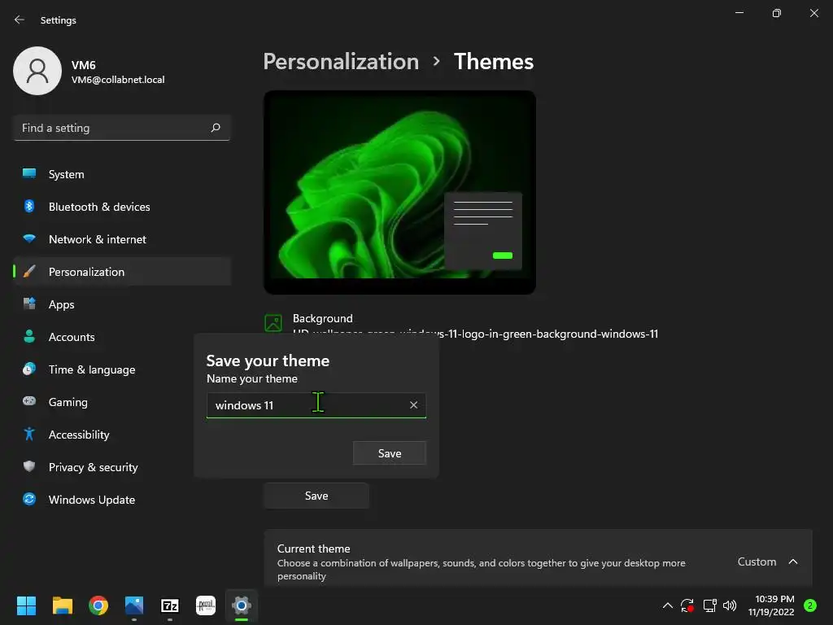Screen dimensions: 833x625
Task: Click the Gaming controller icon
Action: (x=29, y=400)
